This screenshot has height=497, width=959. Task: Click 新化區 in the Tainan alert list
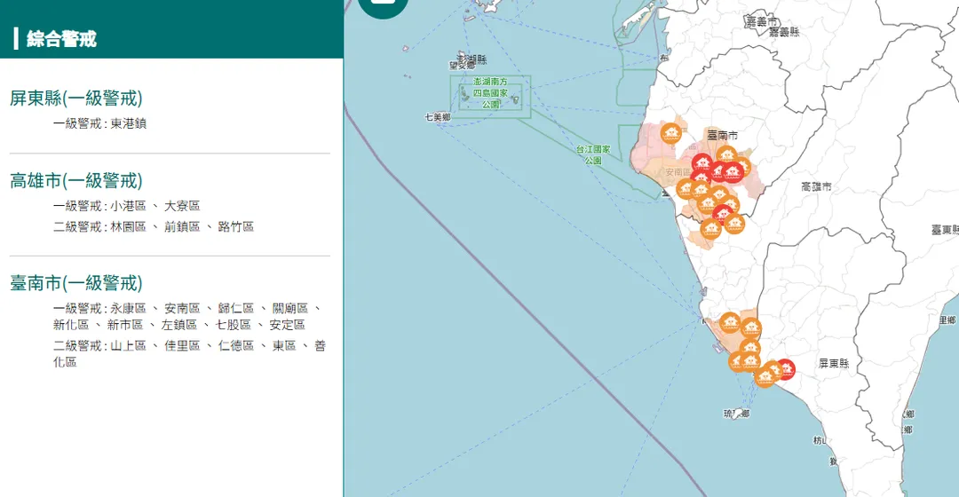(x=71, y=325)
